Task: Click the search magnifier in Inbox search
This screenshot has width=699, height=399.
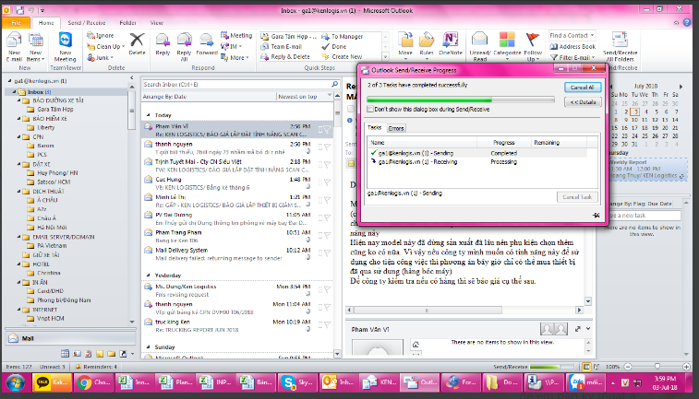Action: coord(335,84)
